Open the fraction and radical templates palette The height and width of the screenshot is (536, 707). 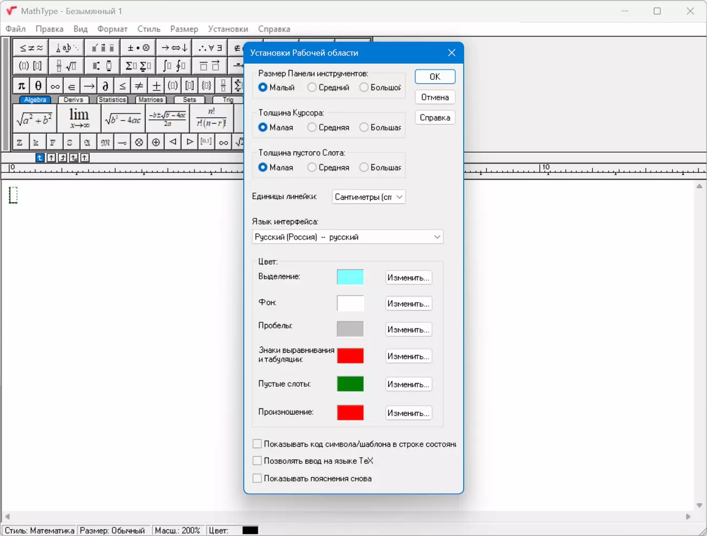[67, 66]
